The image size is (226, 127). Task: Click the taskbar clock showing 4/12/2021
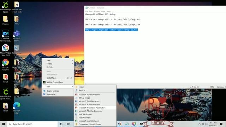point(213,124)
